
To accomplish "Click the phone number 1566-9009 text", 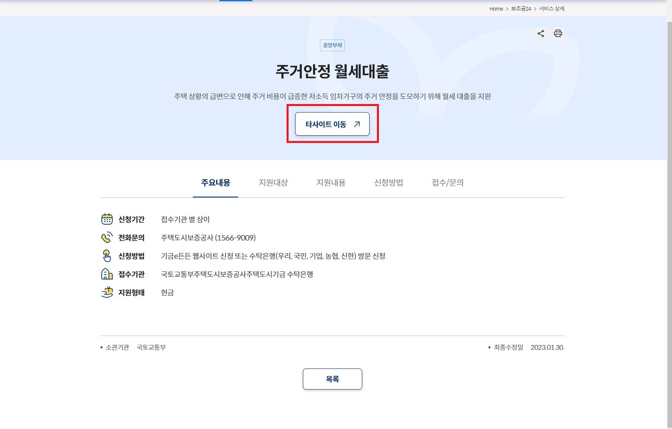I will (x=235, y=238).
